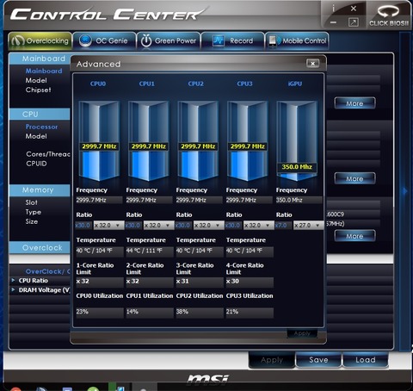The width and height of the screenshot is (413, 391).
Task: Click the More button in CPU section
Action: coord(354,179)
